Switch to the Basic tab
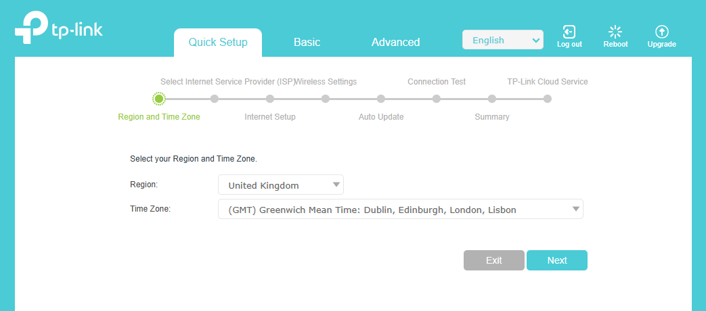The image size is (706, 311). [307, 42]
